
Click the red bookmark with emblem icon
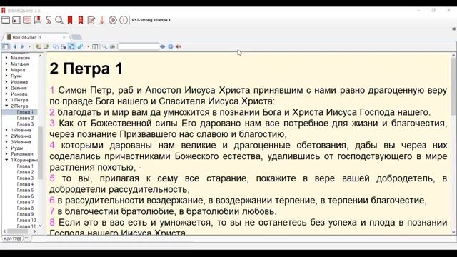81,20
